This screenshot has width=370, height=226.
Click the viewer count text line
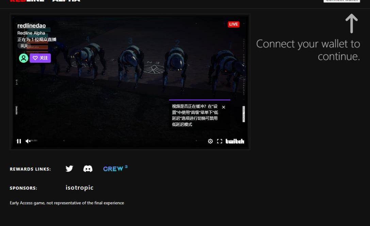tap(37, 39)
